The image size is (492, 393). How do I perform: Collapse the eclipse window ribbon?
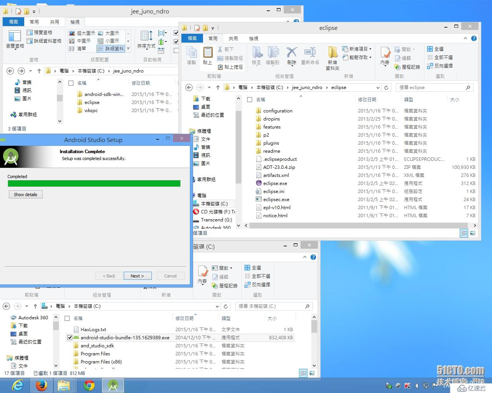tap(465, 38)
